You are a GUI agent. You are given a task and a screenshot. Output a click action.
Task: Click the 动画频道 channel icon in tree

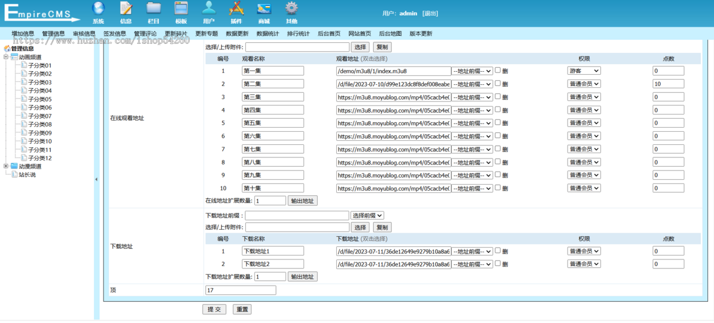pyautogui.click(x=14, y=57)
